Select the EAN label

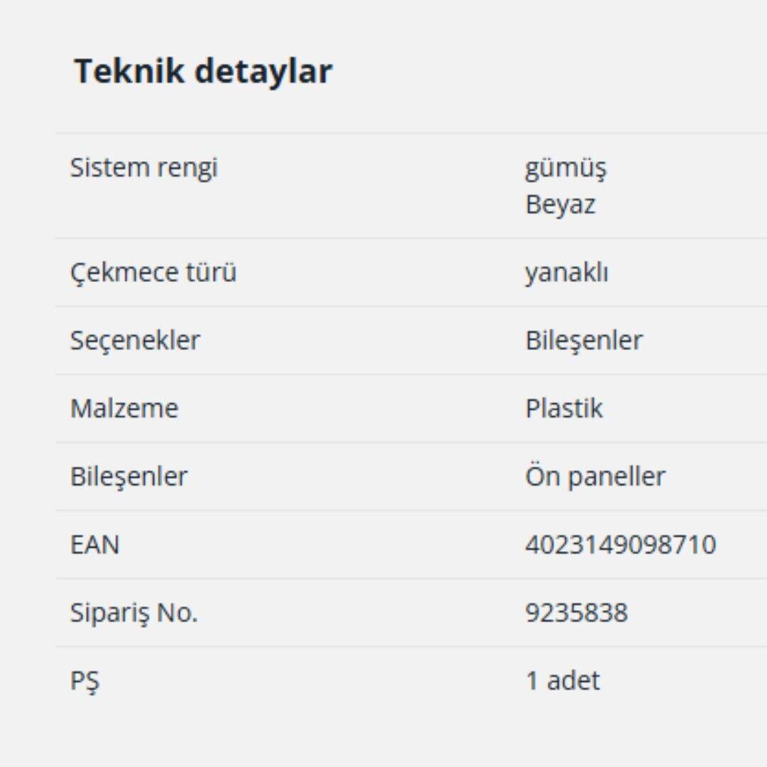[x=94, y=545]
